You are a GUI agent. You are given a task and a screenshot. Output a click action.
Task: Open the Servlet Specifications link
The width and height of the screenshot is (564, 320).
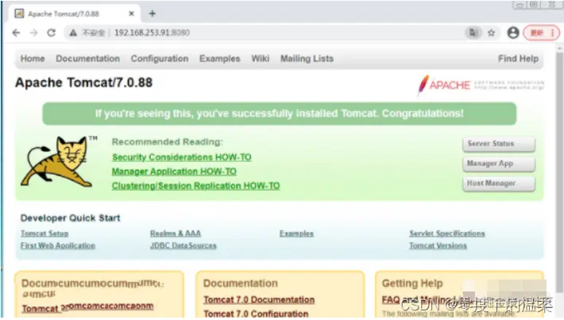447,233
